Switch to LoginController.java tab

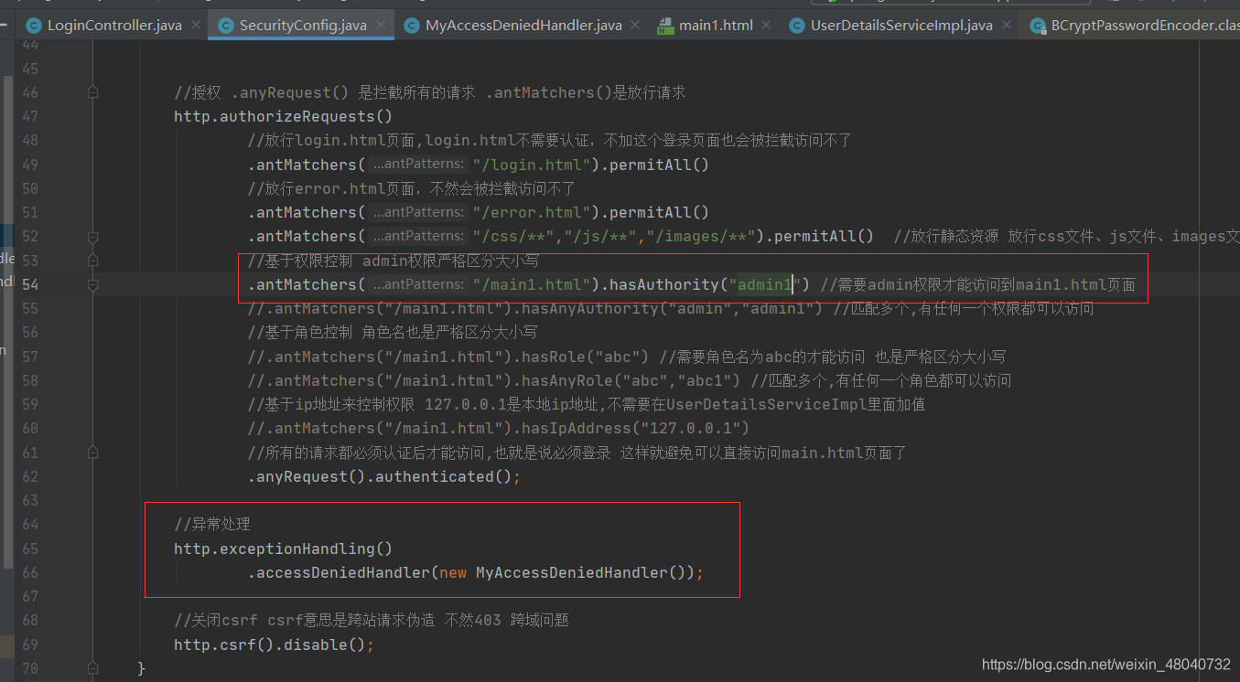coord(114,26)
